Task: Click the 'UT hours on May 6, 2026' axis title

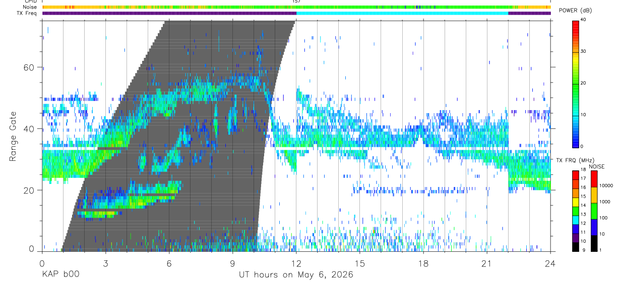Action: (296, 275)
